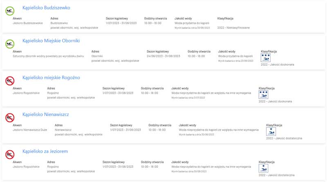Click one-star classification icon for Nienawiszcz
The height and width of the screenshot is (182, 327).
click(x=271, y=131)
